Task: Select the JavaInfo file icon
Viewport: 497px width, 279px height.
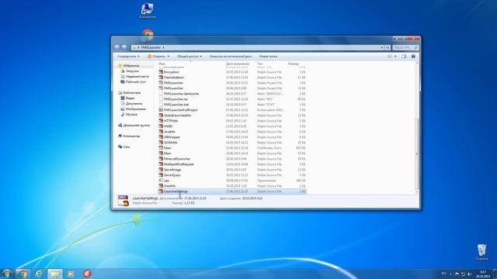Action: pos(161,132)
